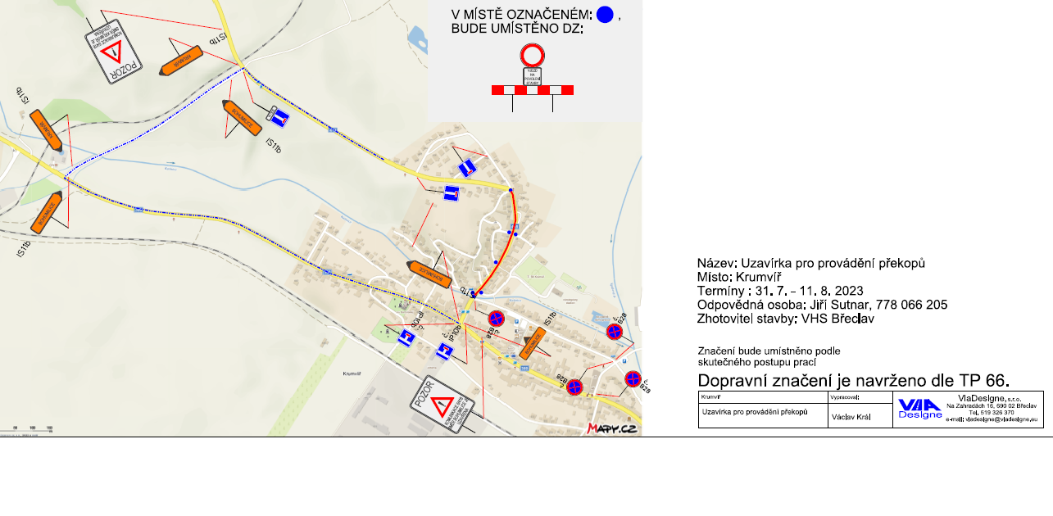Screen dimensions: 1053x516
Task: Click the orange BOHUMILICE arrow next to the northern railway crossing
Action: 242,117
